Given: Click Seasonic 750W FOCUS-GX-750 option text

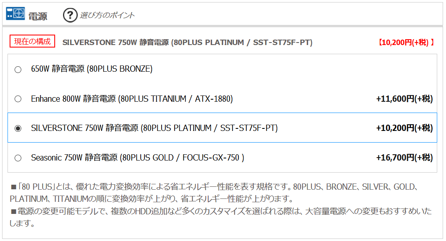Looking at the screenshot, I should 137,158.
